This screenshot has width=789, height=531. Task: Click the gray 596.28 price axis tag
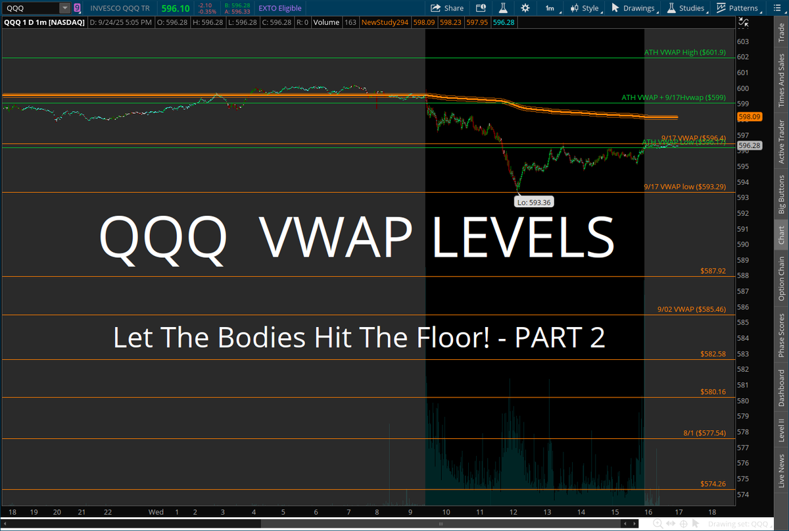750,145
